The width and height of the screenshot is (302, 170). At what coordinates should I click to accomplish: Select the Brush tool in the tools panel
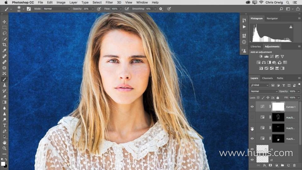4,79
